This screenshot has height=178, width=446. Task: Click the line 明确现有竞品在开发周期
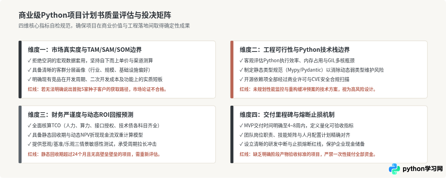tap(95, 79)
